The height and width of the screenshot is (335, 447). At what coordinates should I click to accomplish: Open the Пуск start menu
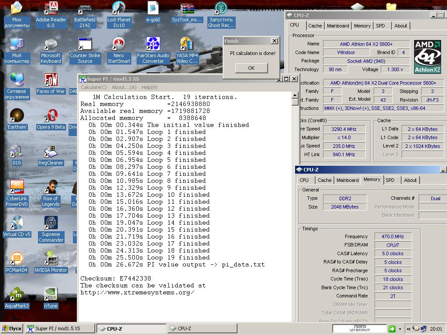pyautogui.click(x=12, y=328)
